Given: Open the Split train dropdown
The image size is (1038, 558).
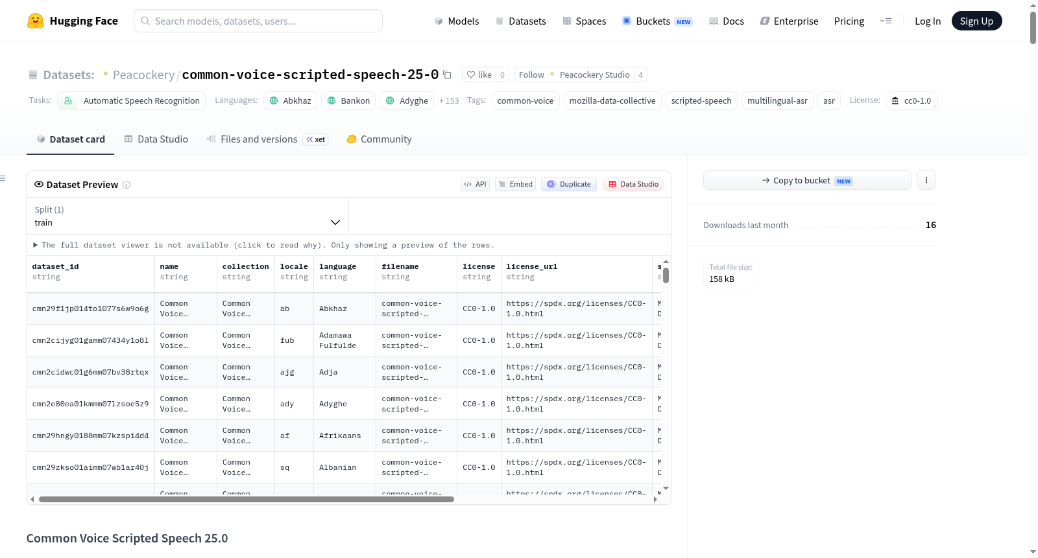Looking at the screenshot, I should 187,216.
